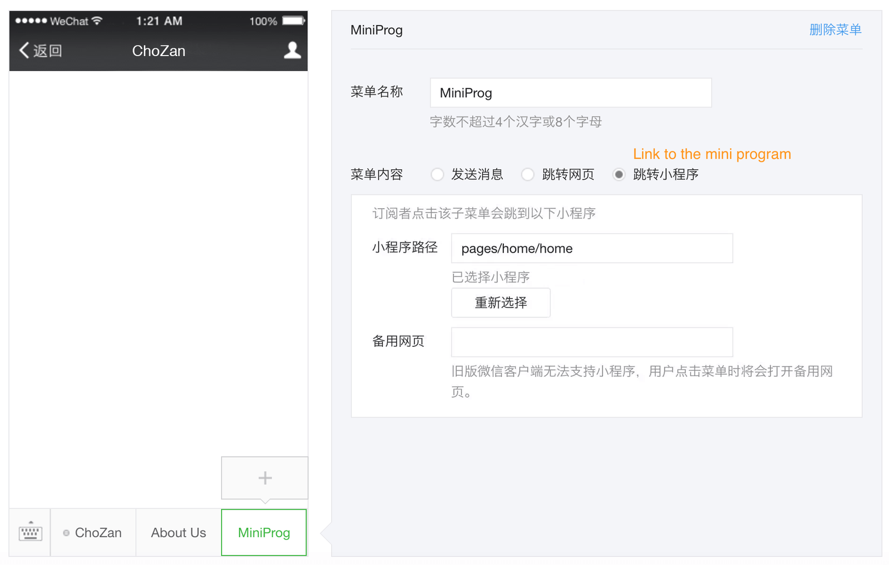Click the battery icon in status bar

[x=293, y=21]
